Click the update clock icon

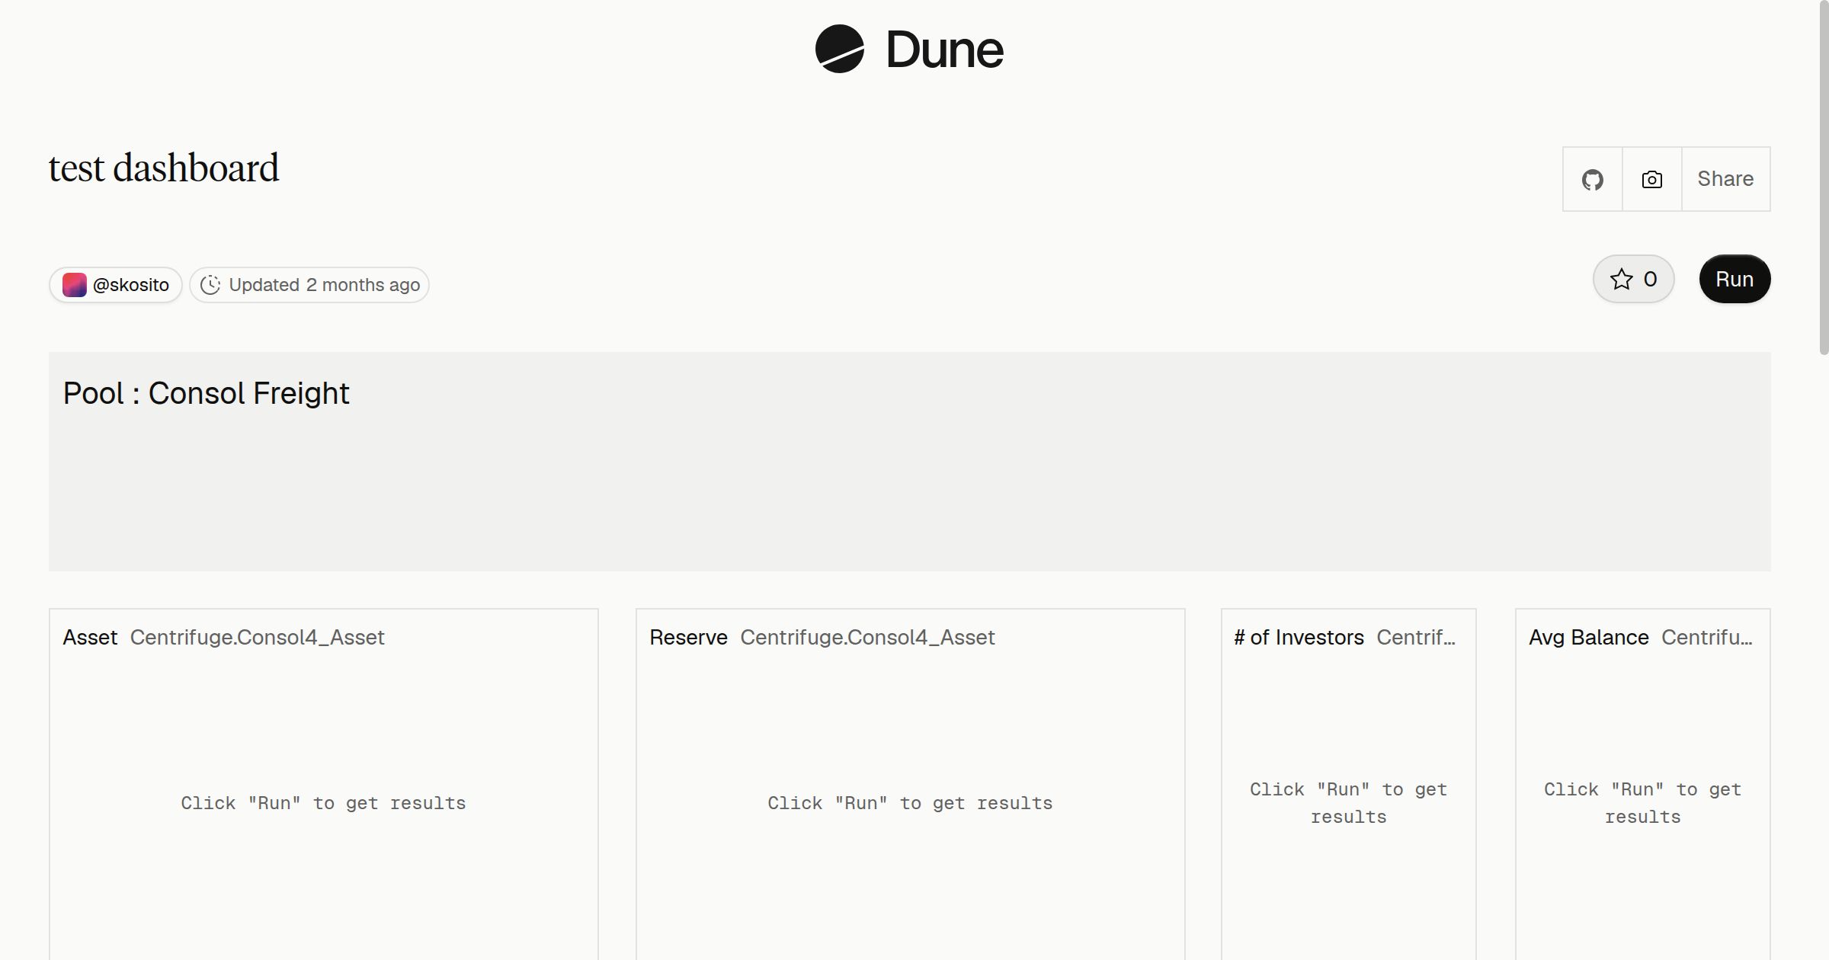210,285
